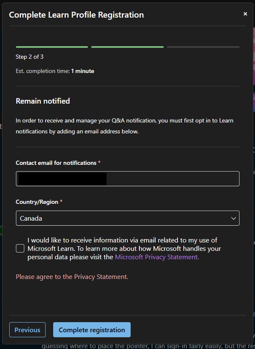255x349 pixels.
Task: Click Complete registration button
Action: coord(92,330)
